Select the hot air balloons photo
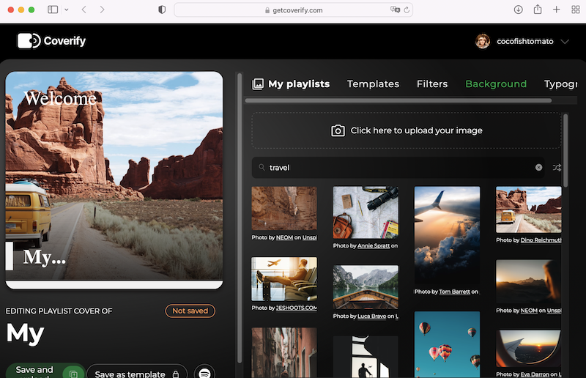This screenshot has height=378, width=586. coord(447,344)
